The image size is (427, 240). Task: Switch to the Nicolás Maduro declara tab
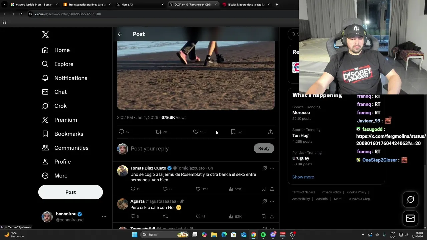tap(246, 5)
